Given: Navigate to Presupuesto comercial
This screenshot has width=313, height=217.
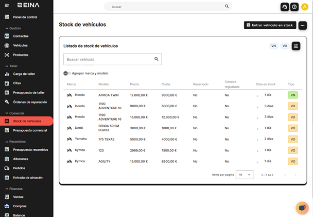Looking at the screenshot, I should coord(30,130).
